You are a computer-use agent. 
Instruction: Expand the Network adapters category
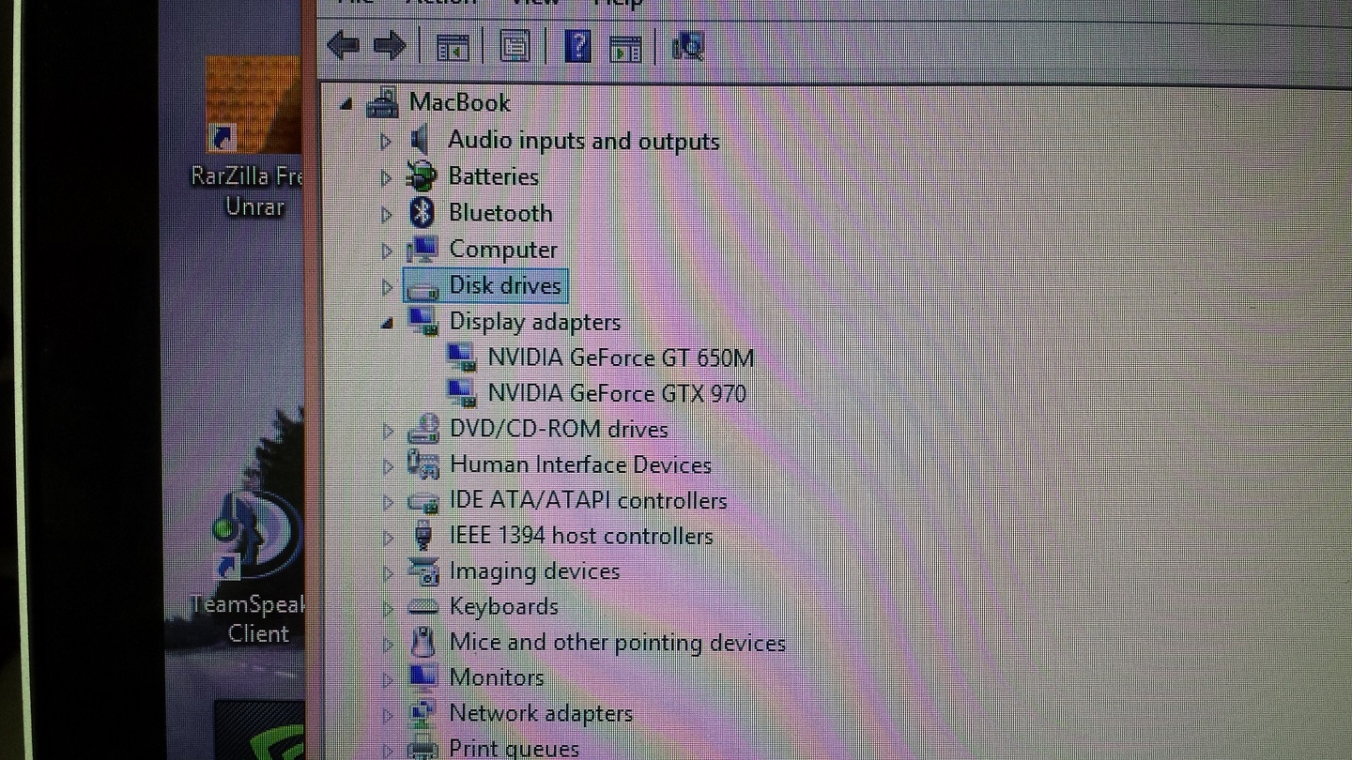pyautogui.click(x=387, y=715)
